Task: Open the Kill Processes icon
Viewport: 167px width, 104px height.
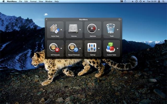Action: coord(54,48)
